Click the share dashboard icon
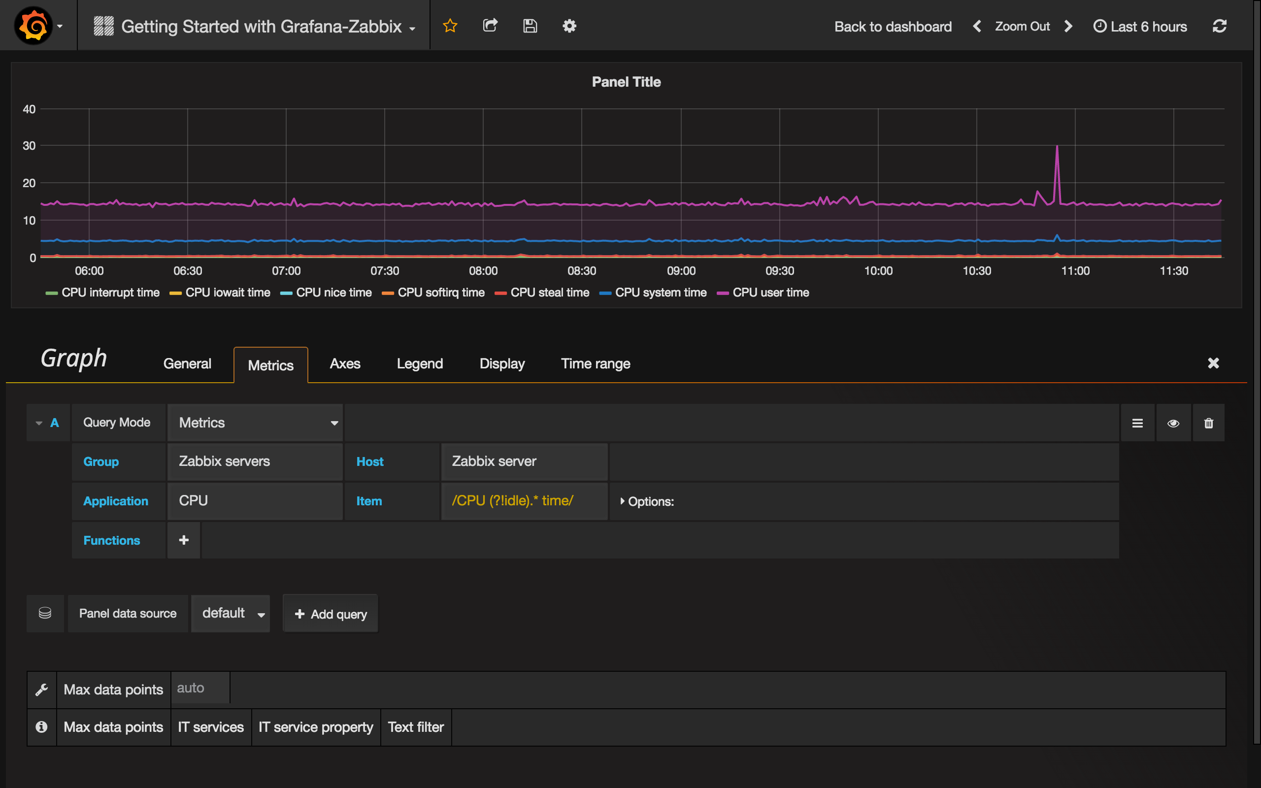 pyautogui.click(x=490, y=26)
